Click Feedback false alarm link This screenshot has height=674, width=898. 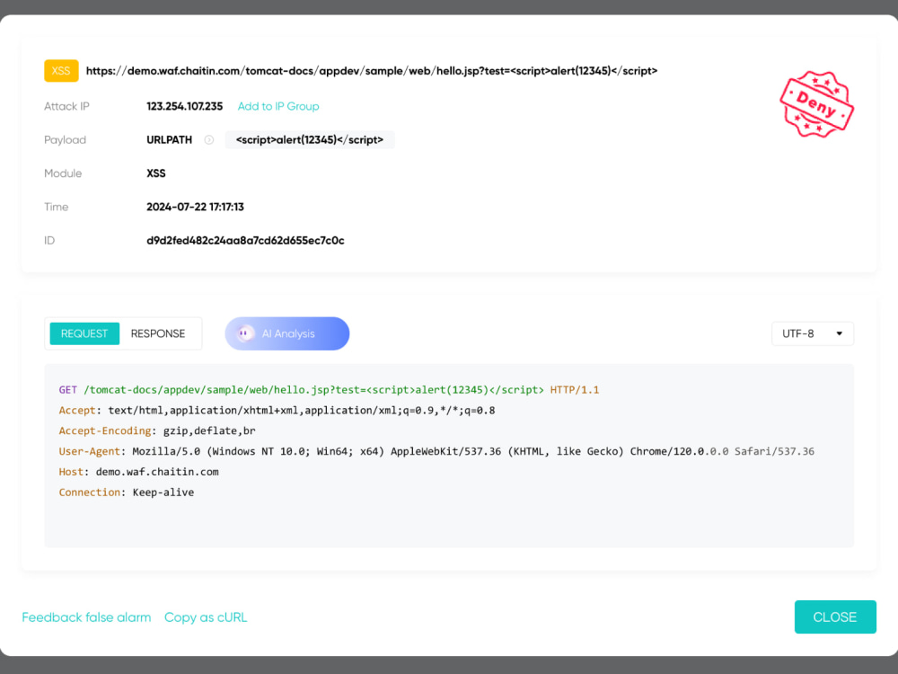pos(86,617)
